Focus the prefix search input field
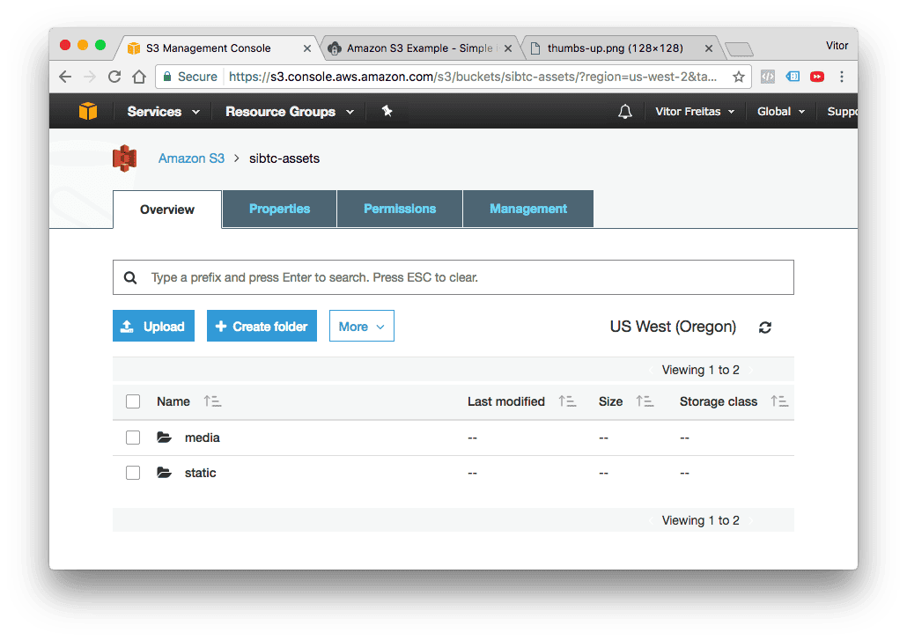The image size is (907, 640). (453, 277)
